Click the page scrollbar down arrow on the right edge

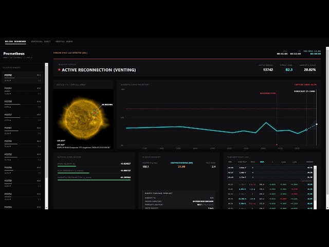coord(327,208)
